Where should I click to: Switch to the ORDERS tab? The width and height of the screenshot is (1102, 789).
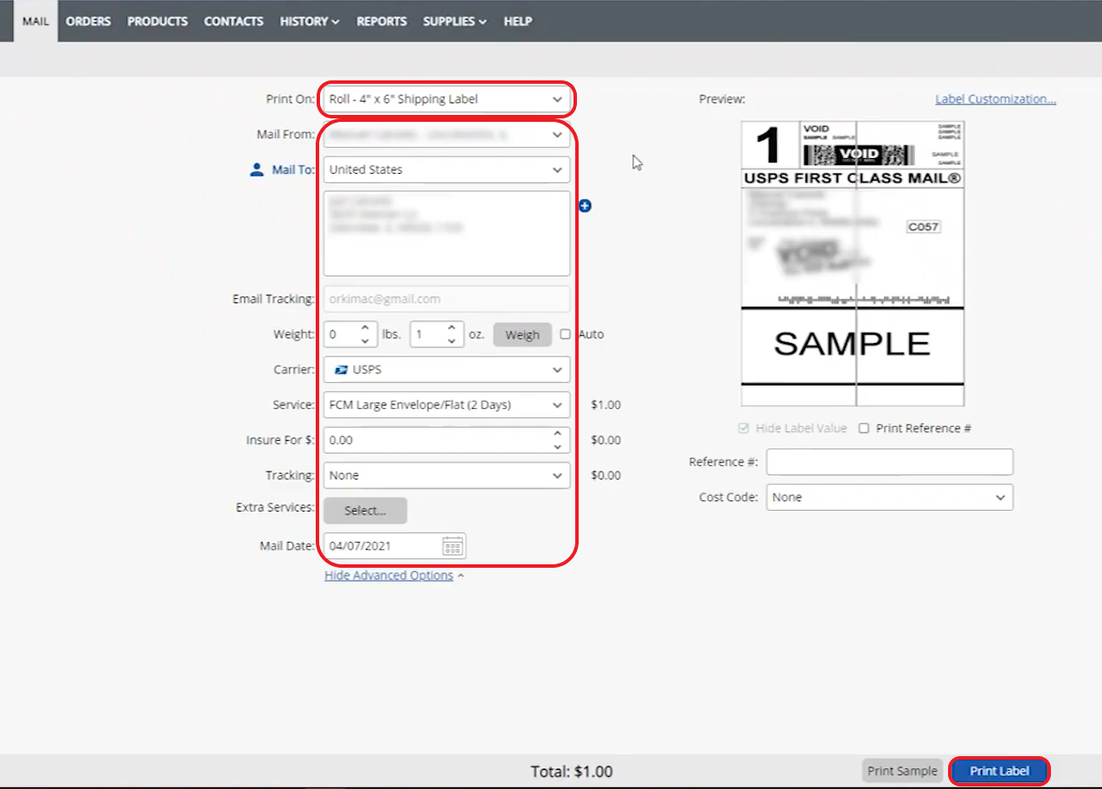tap(87, 21)
